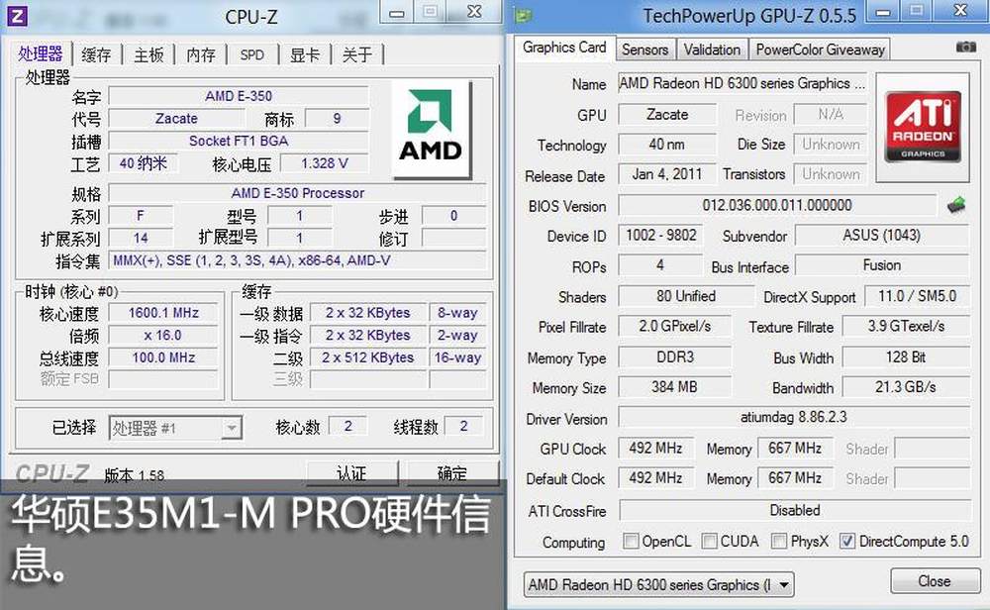Image resolution: width=990 pixels, height=610 pixels.
Task: Click the BIOS save chip icon
Action: (x=955, y=206)
